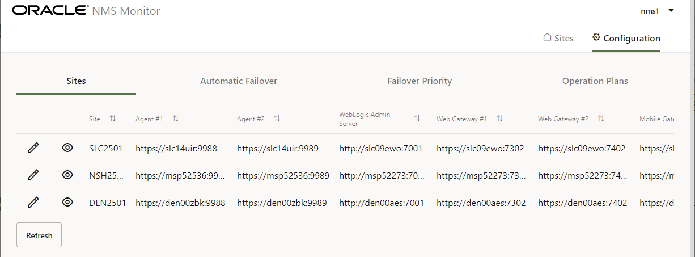Switch to the Automatic Failover tab

click(239, 81)
